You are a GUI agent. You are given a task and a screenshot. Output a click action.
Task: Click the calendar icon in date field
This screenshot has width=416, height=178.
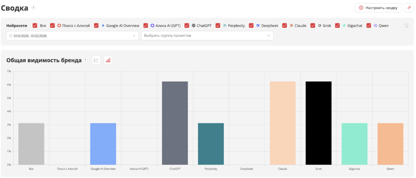tap(11, 36)
